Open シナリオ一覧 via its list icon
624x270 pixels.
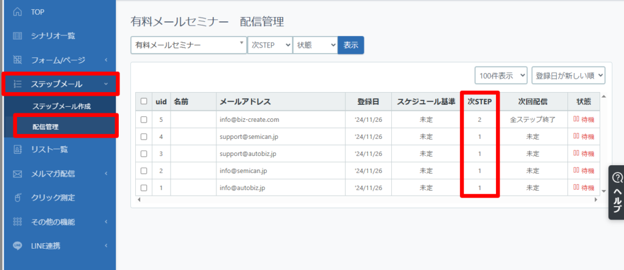pos(17,36)
